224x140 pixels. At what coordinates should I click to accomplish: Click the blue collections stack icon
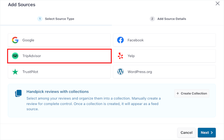tap(18, 93)
